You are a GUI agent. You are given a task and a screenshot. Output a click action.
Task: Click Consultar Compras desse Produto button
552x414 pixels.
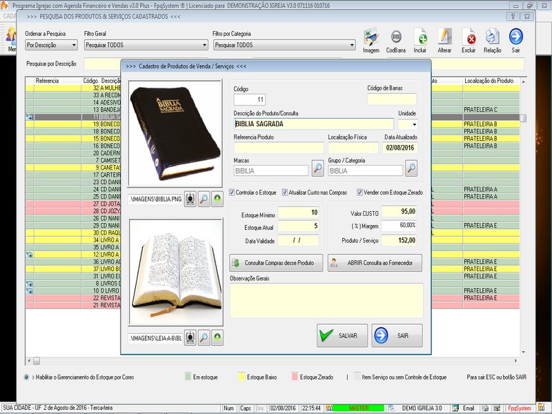click(x=276, y=263)
